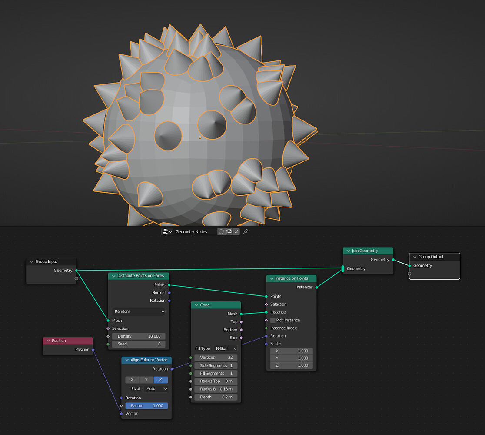Screen dimensions: 485x435
Task: Click the Scale Y 1.000 field
Action: 291,358
